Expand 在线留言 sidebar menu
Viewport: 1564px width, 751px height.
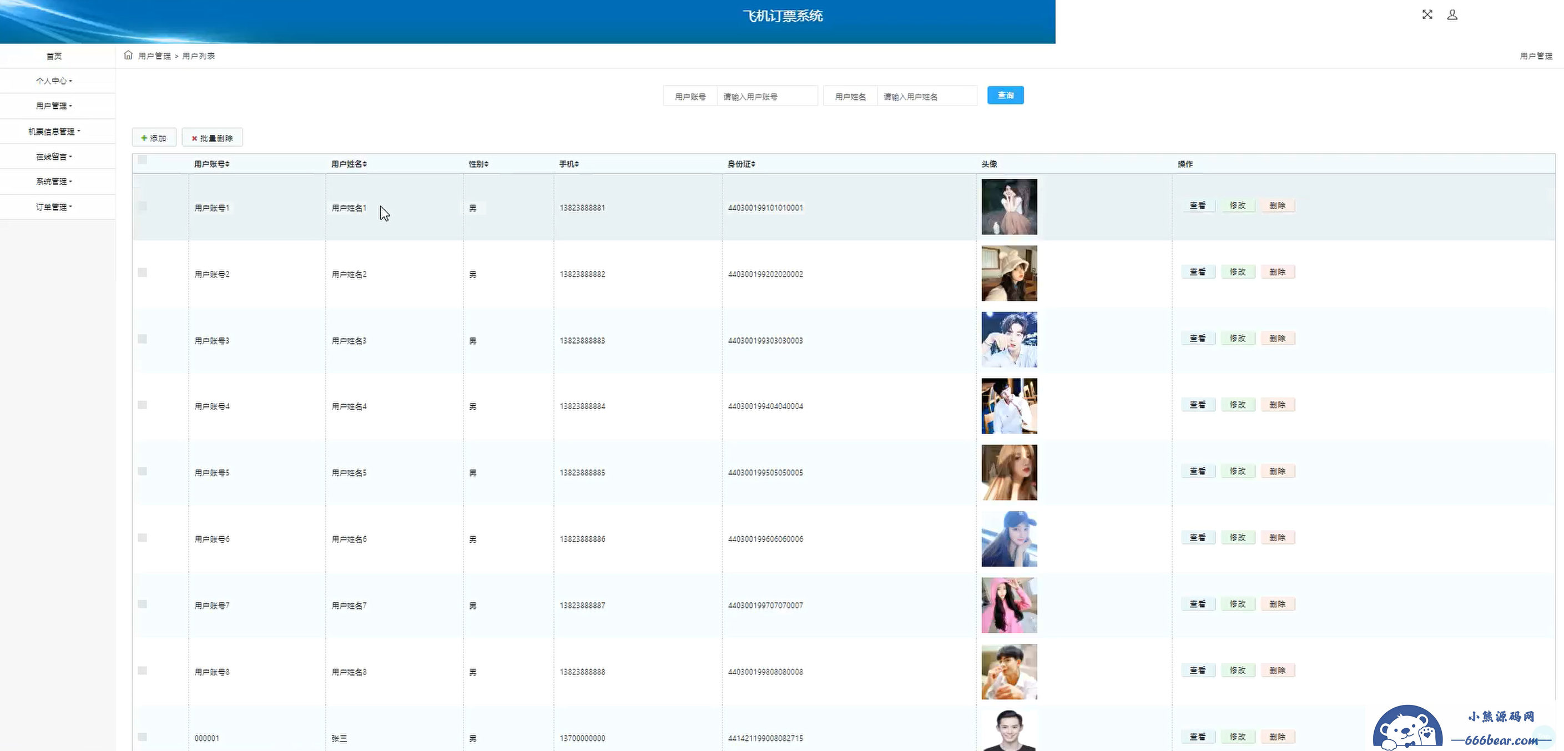coord(54,157)
